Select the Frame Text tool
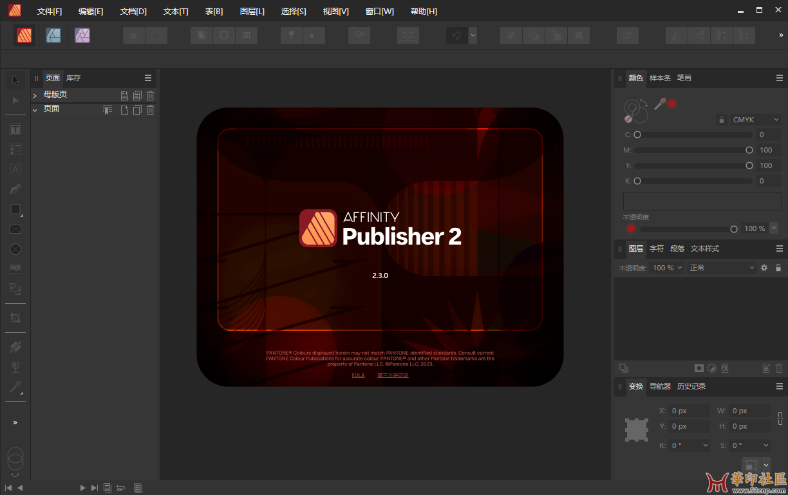The height and width of the screenshot is (495, 788). [15, 129]
